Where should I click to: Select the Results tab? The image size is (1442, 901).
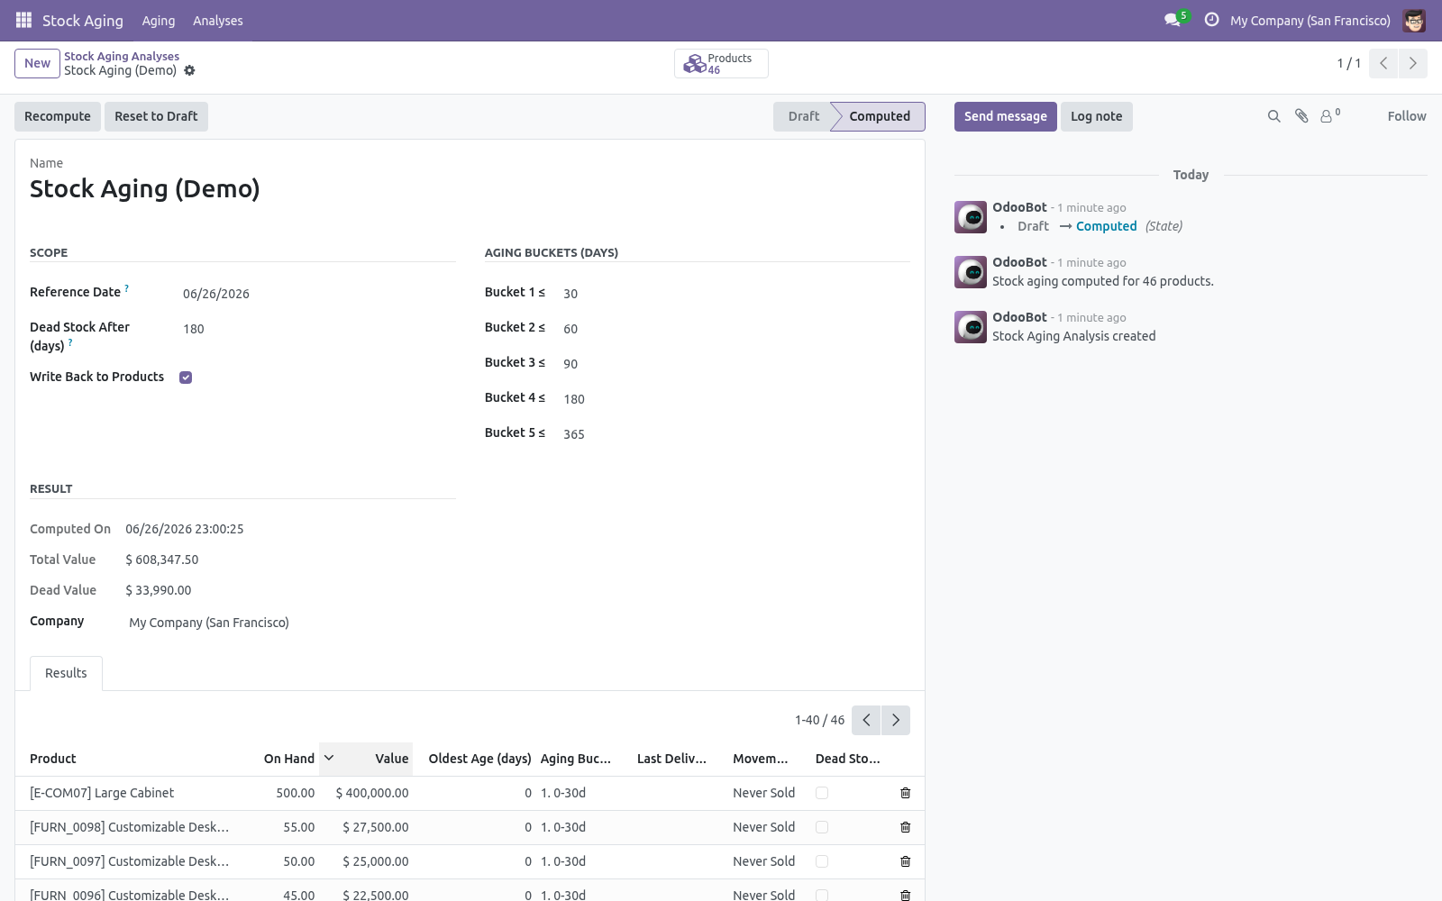click(x=66, y=673)
